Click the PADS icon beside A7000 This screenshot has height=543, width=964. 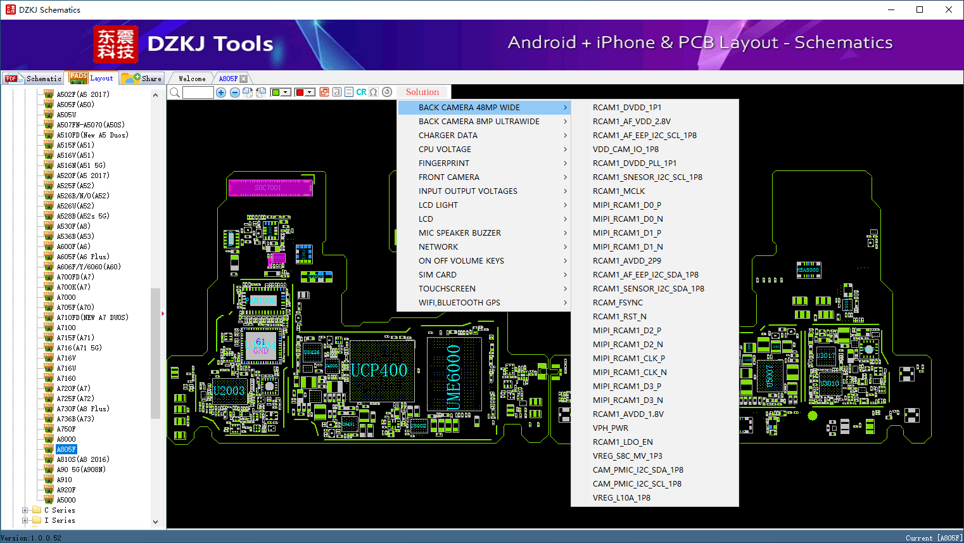49,297
